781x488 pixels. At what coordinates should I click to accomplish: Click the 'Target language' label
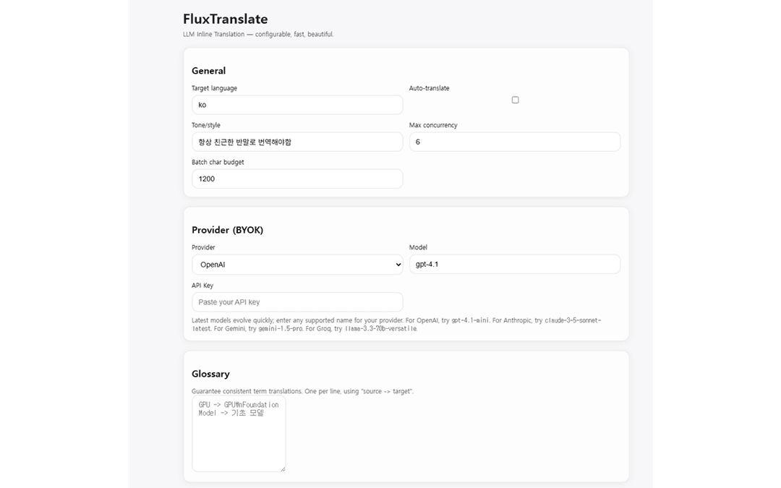click(x=214, y=88)
